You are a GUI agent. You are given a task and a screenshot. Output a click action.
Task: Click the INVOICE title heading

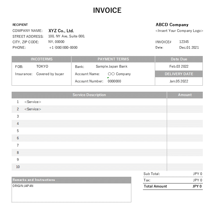107,10
